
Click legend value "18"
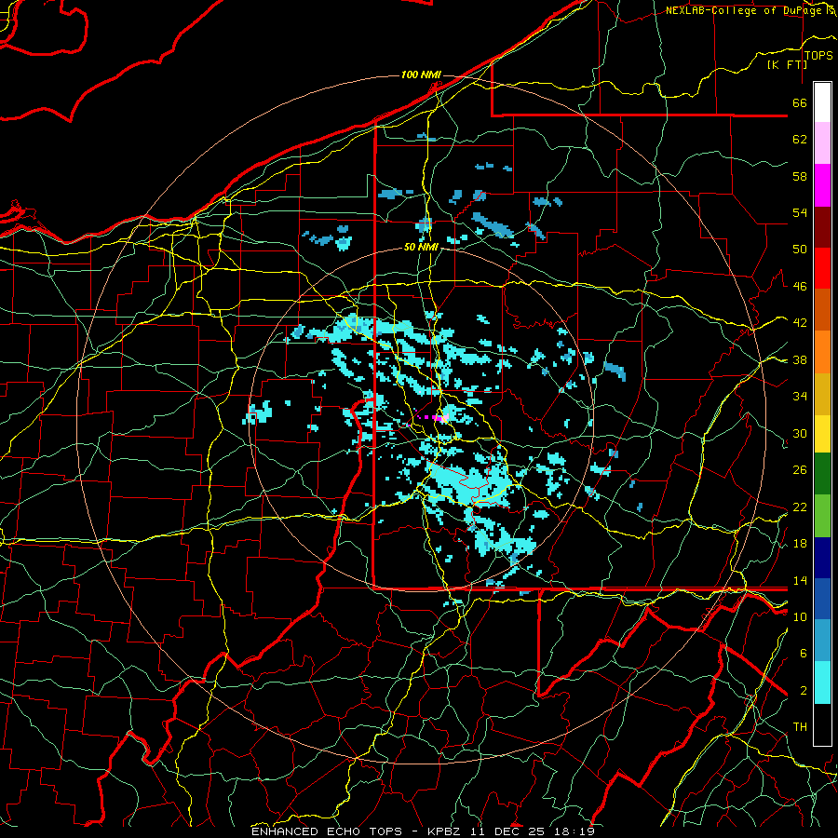click(x=800, y=544)
